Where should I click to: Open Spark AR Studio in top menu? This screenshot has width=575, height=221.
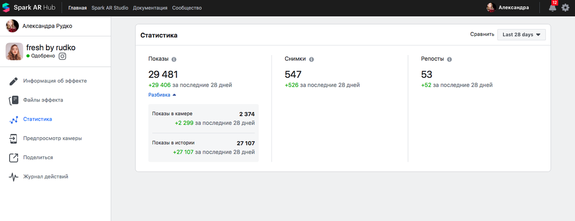(x=110, y=8)
